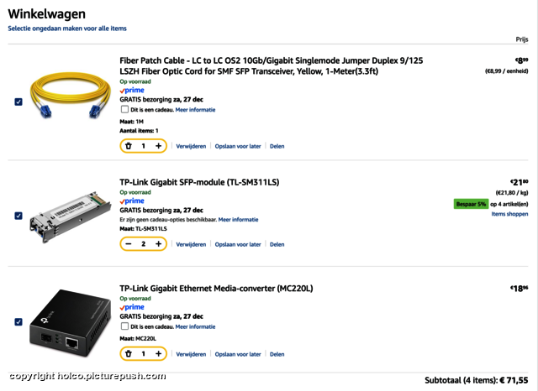
Task: Deselect all items in the cart
Action: coord(67,28)
